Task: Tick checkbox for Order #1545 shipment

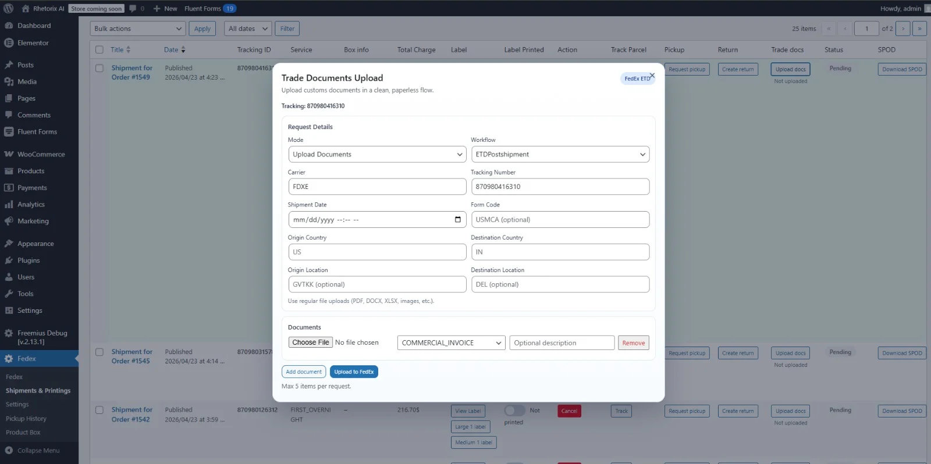Action: [100, 352]
